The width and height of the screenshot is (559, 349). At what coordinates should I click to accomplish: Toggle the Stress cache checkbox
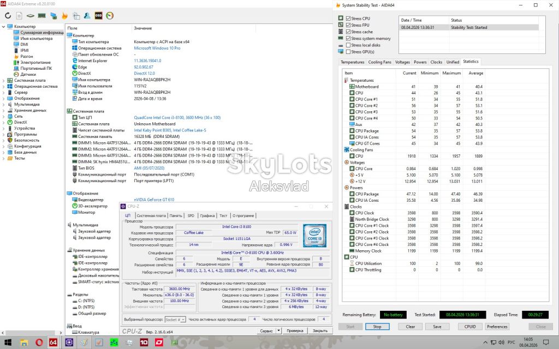pyautogui.click(x=348, y=32)
